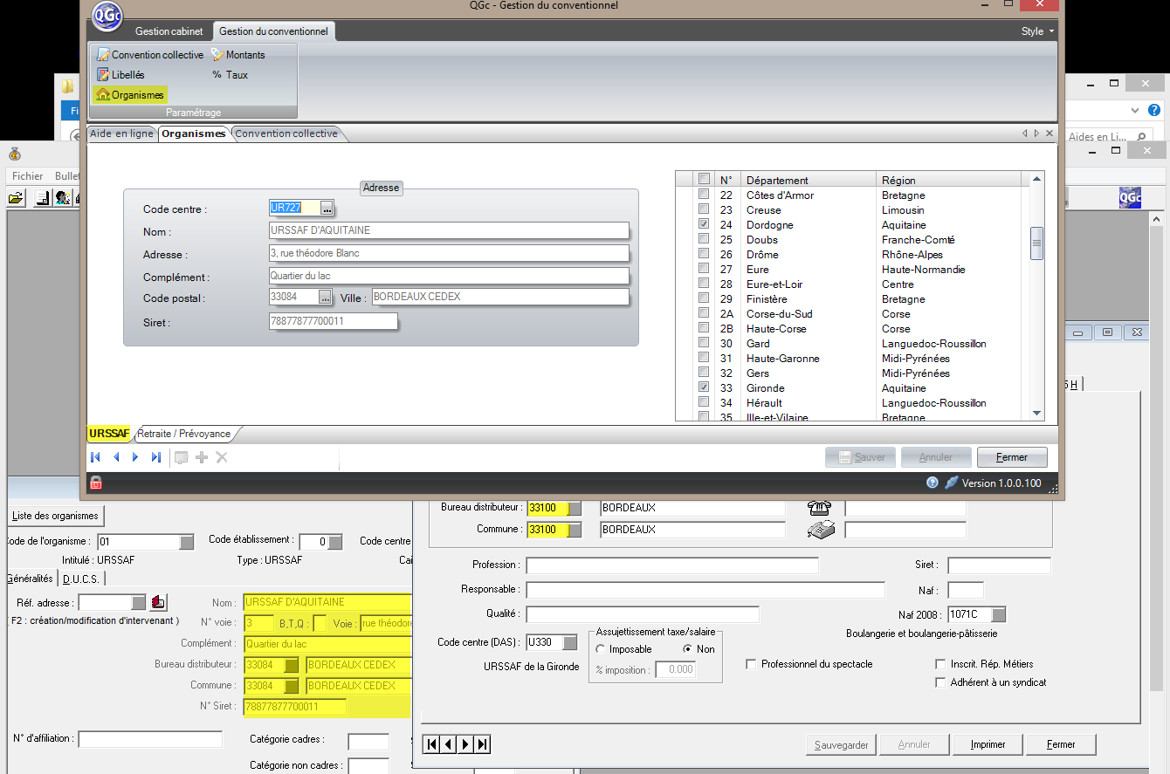Screen dimensions: 1170x774
Task: Toggle the select-all checkbox in table header
Action: pos(704,180)
